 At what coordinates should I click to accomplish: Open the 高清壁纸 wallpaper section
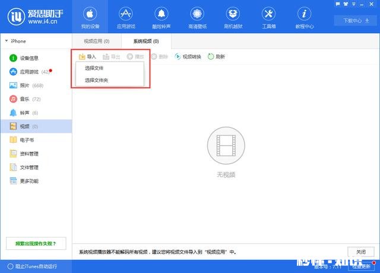(x=197, y=17)
